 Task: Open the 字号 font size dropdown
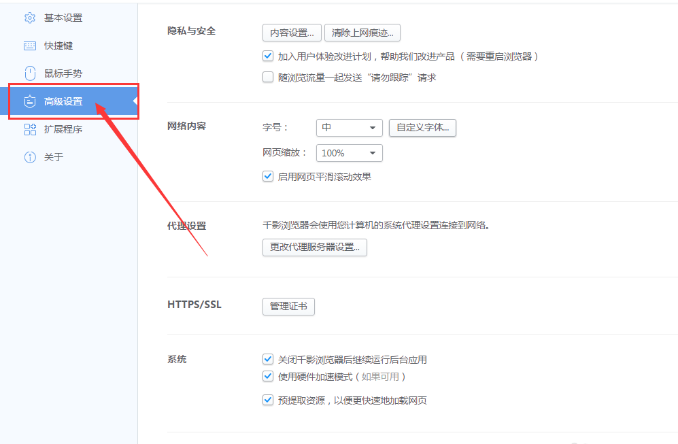[x=350, y=128]
